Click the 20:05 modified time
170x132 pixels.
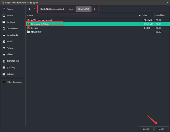(x=158, y=28)
